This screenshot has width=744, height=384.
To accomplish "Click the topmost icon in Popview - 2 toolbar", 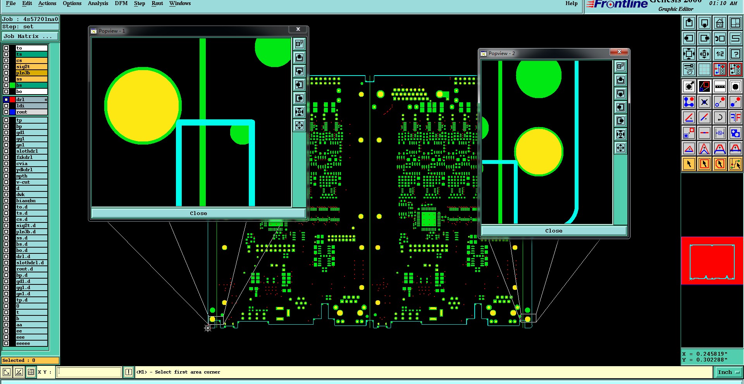I will 621,67.
